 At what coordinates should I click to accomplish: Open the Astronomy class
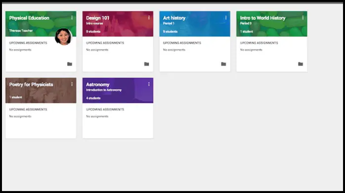98,85
